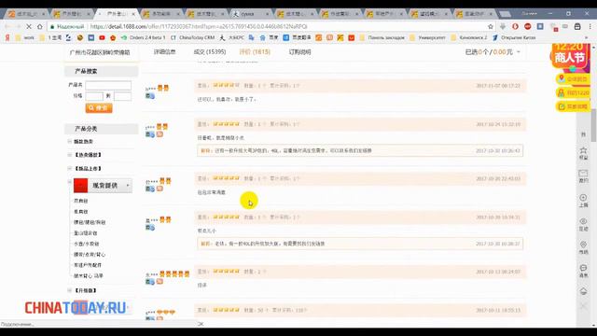Click the minimum price field

coord(94,96)
